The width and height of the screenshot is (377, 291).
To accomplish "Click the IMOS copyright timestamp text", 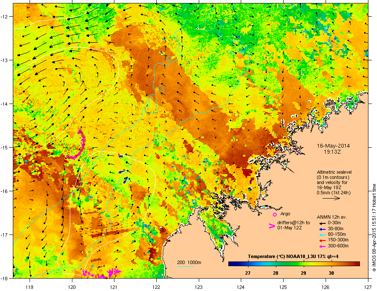I will 374,228.
